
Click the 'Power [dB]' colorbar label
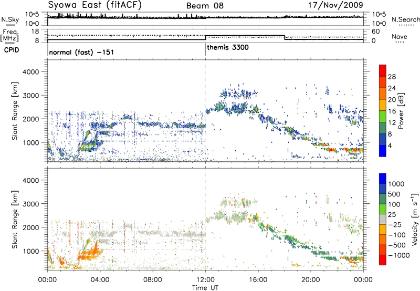(401, 111)
